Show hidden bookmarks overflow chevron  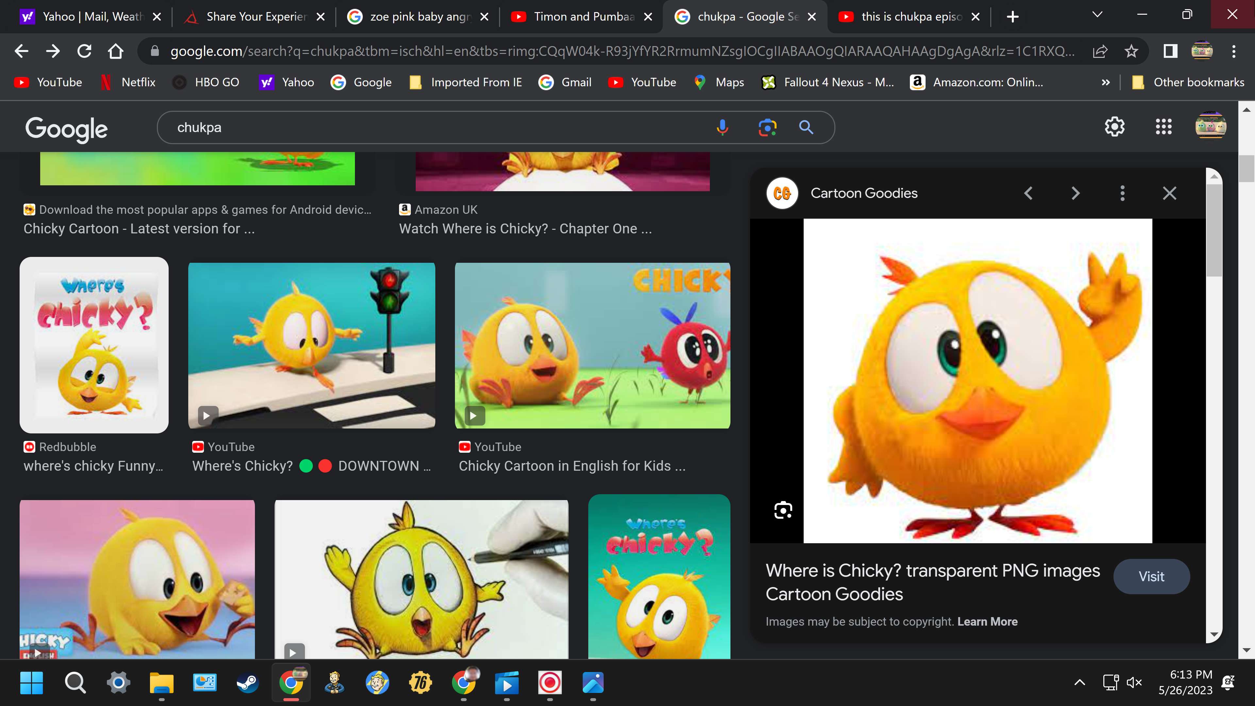[1106, 82]
